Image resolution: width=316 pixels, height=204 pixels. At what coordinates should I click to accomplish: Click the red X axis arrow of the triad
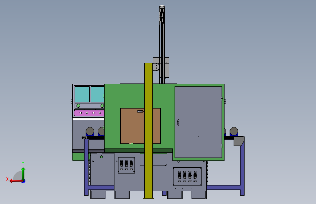[x=16, y=181]
